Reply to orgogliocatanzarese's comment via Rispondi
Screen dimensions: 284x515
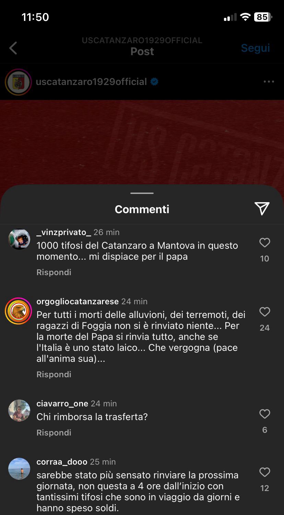point(54,374)
